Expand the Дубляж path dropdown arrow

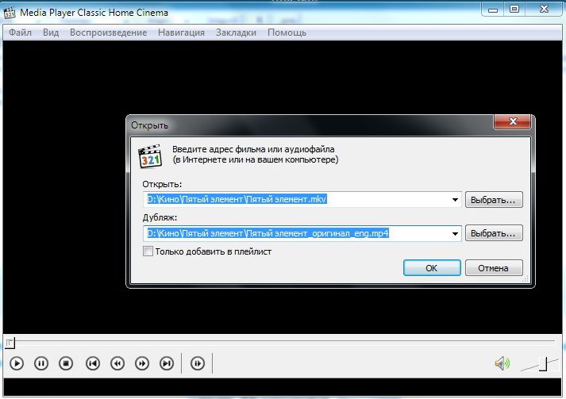455,233
